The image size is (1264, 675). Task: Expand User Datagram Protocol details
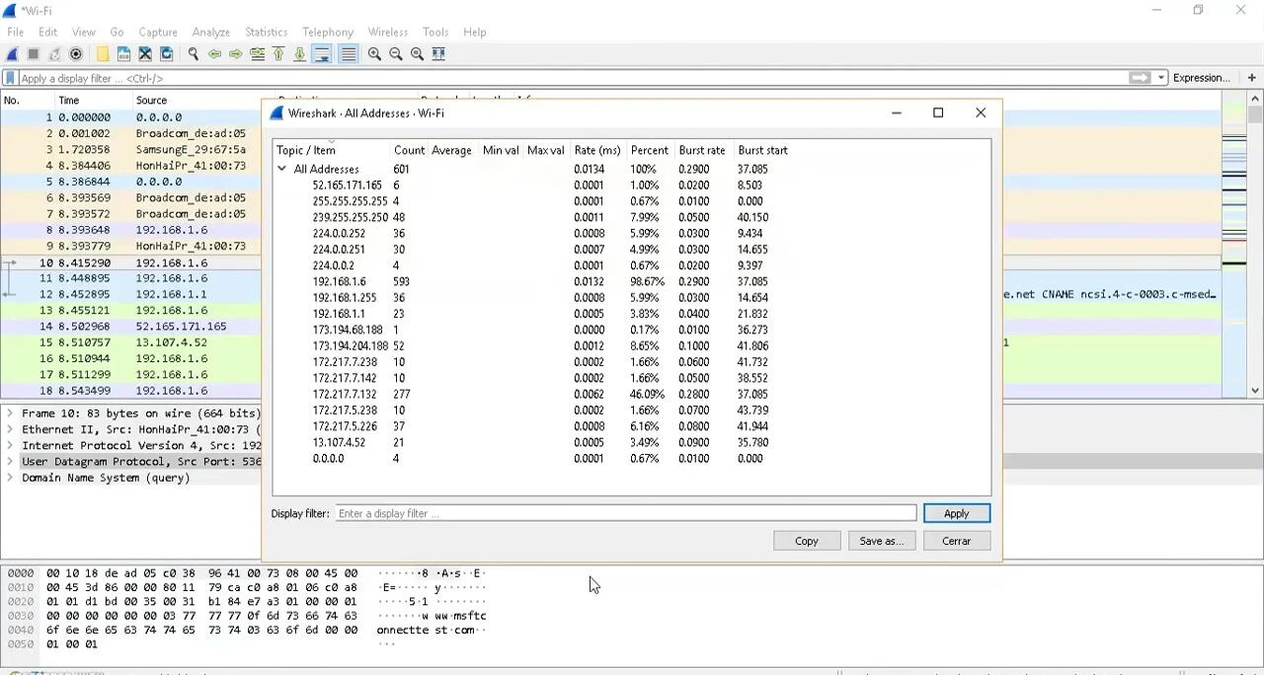tap(10, 462)
